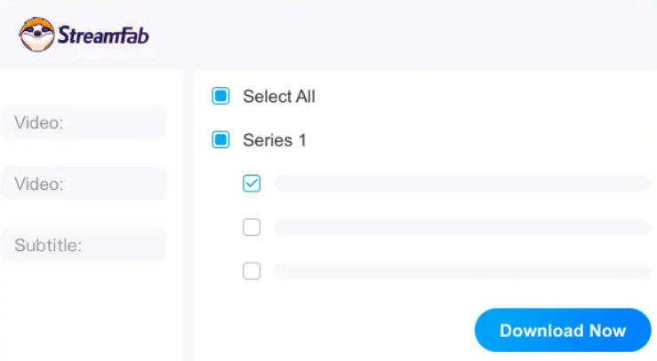Screen dimensions: 657x361
Task: Open the second Video: option field
Action: 84,184
